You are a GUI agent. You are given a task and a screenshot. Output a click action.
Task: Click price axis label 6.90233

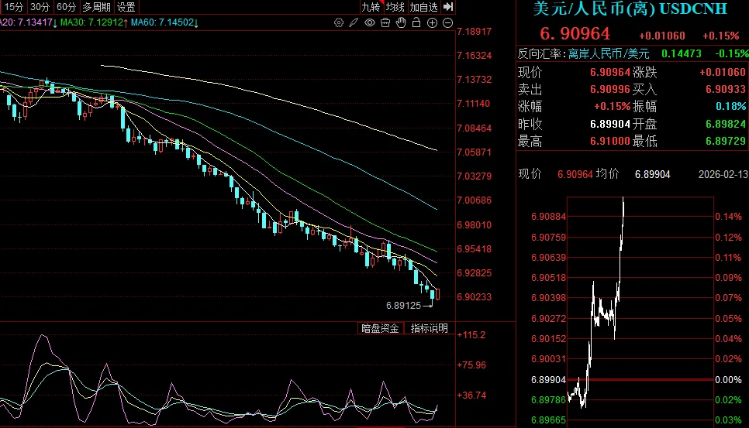[x=474, y=297]
